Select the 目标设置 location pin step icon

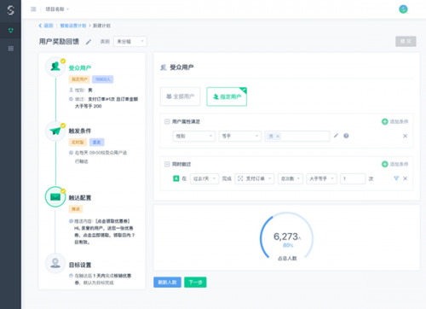(55, 263)
